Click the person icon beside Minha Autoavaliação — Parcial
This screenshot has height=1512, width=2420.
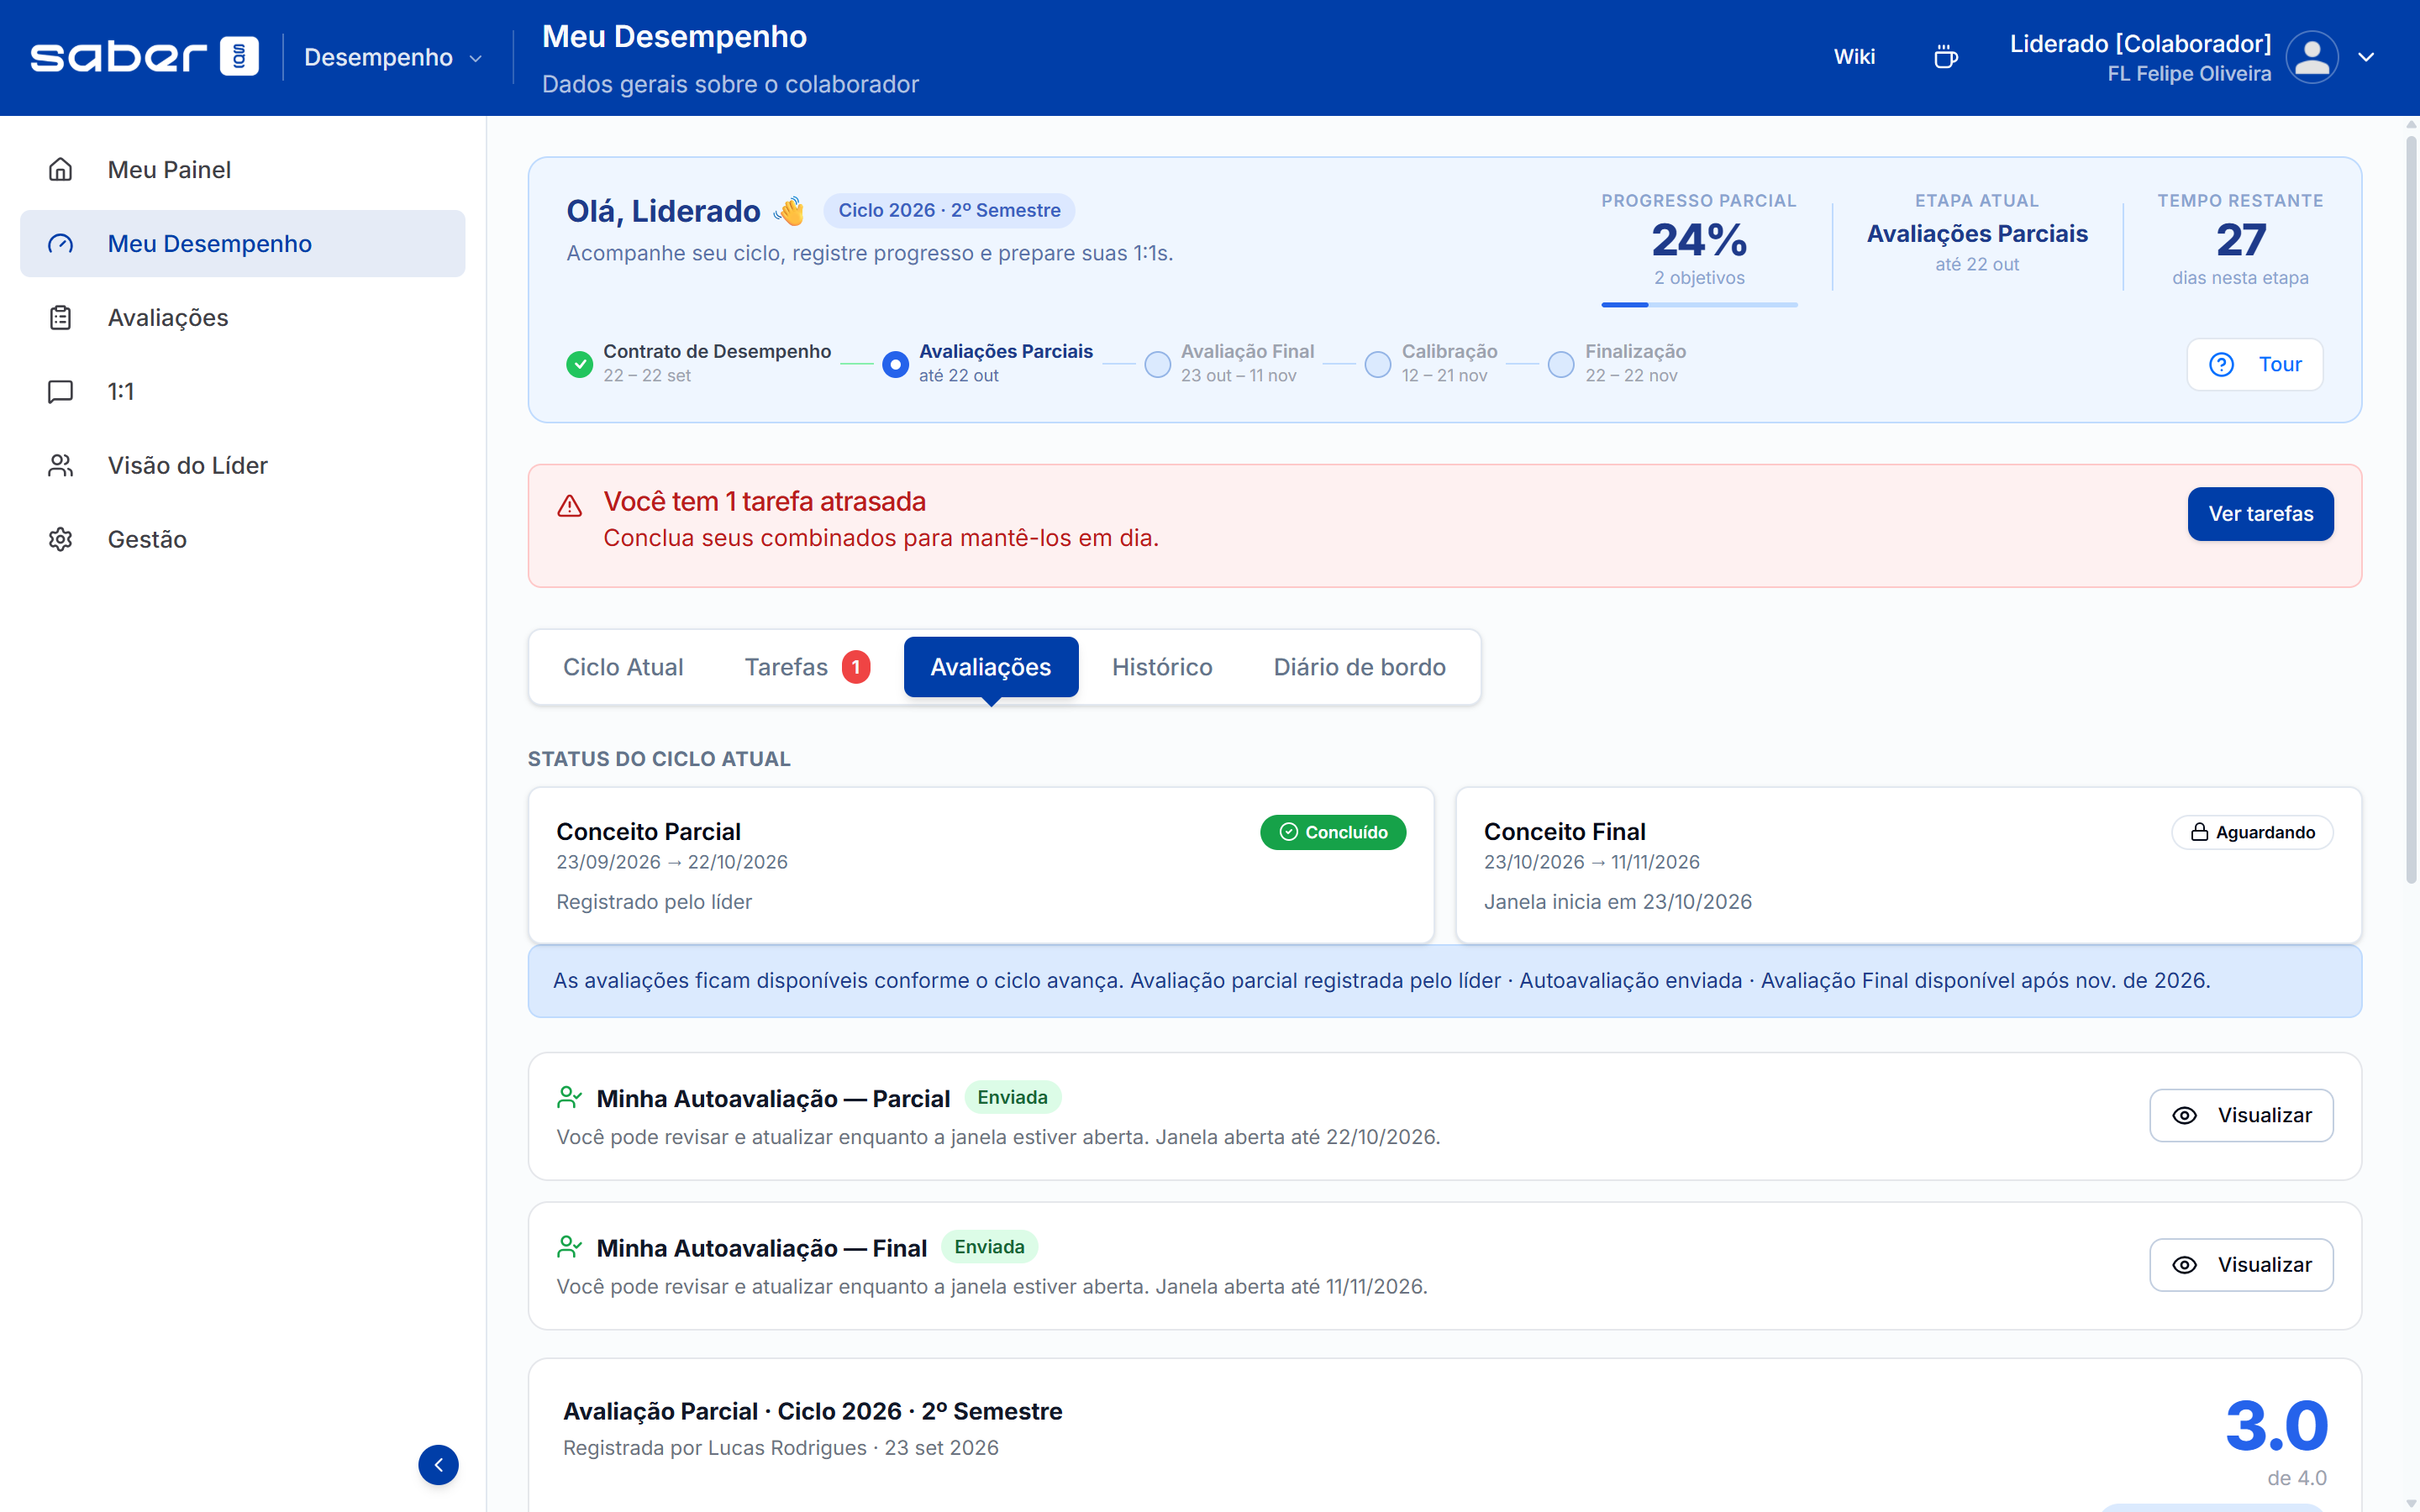tap(569, 1097)
